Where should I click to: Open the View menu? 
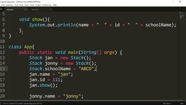tap(21, 5)
